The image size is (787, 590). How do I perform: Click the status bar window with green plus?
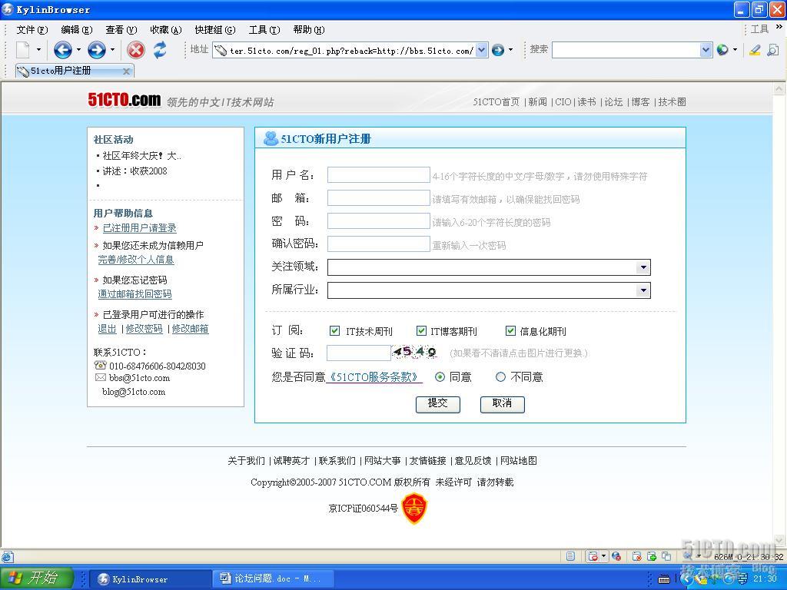coord(652,556)
